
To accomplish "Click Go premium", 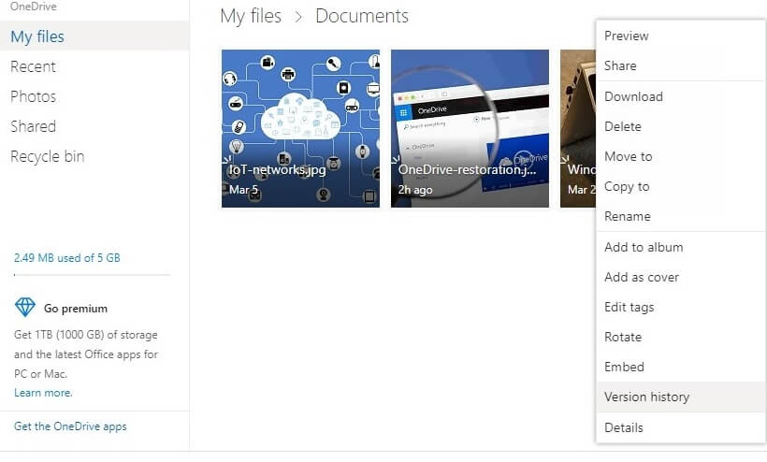I will pos(76,309).
